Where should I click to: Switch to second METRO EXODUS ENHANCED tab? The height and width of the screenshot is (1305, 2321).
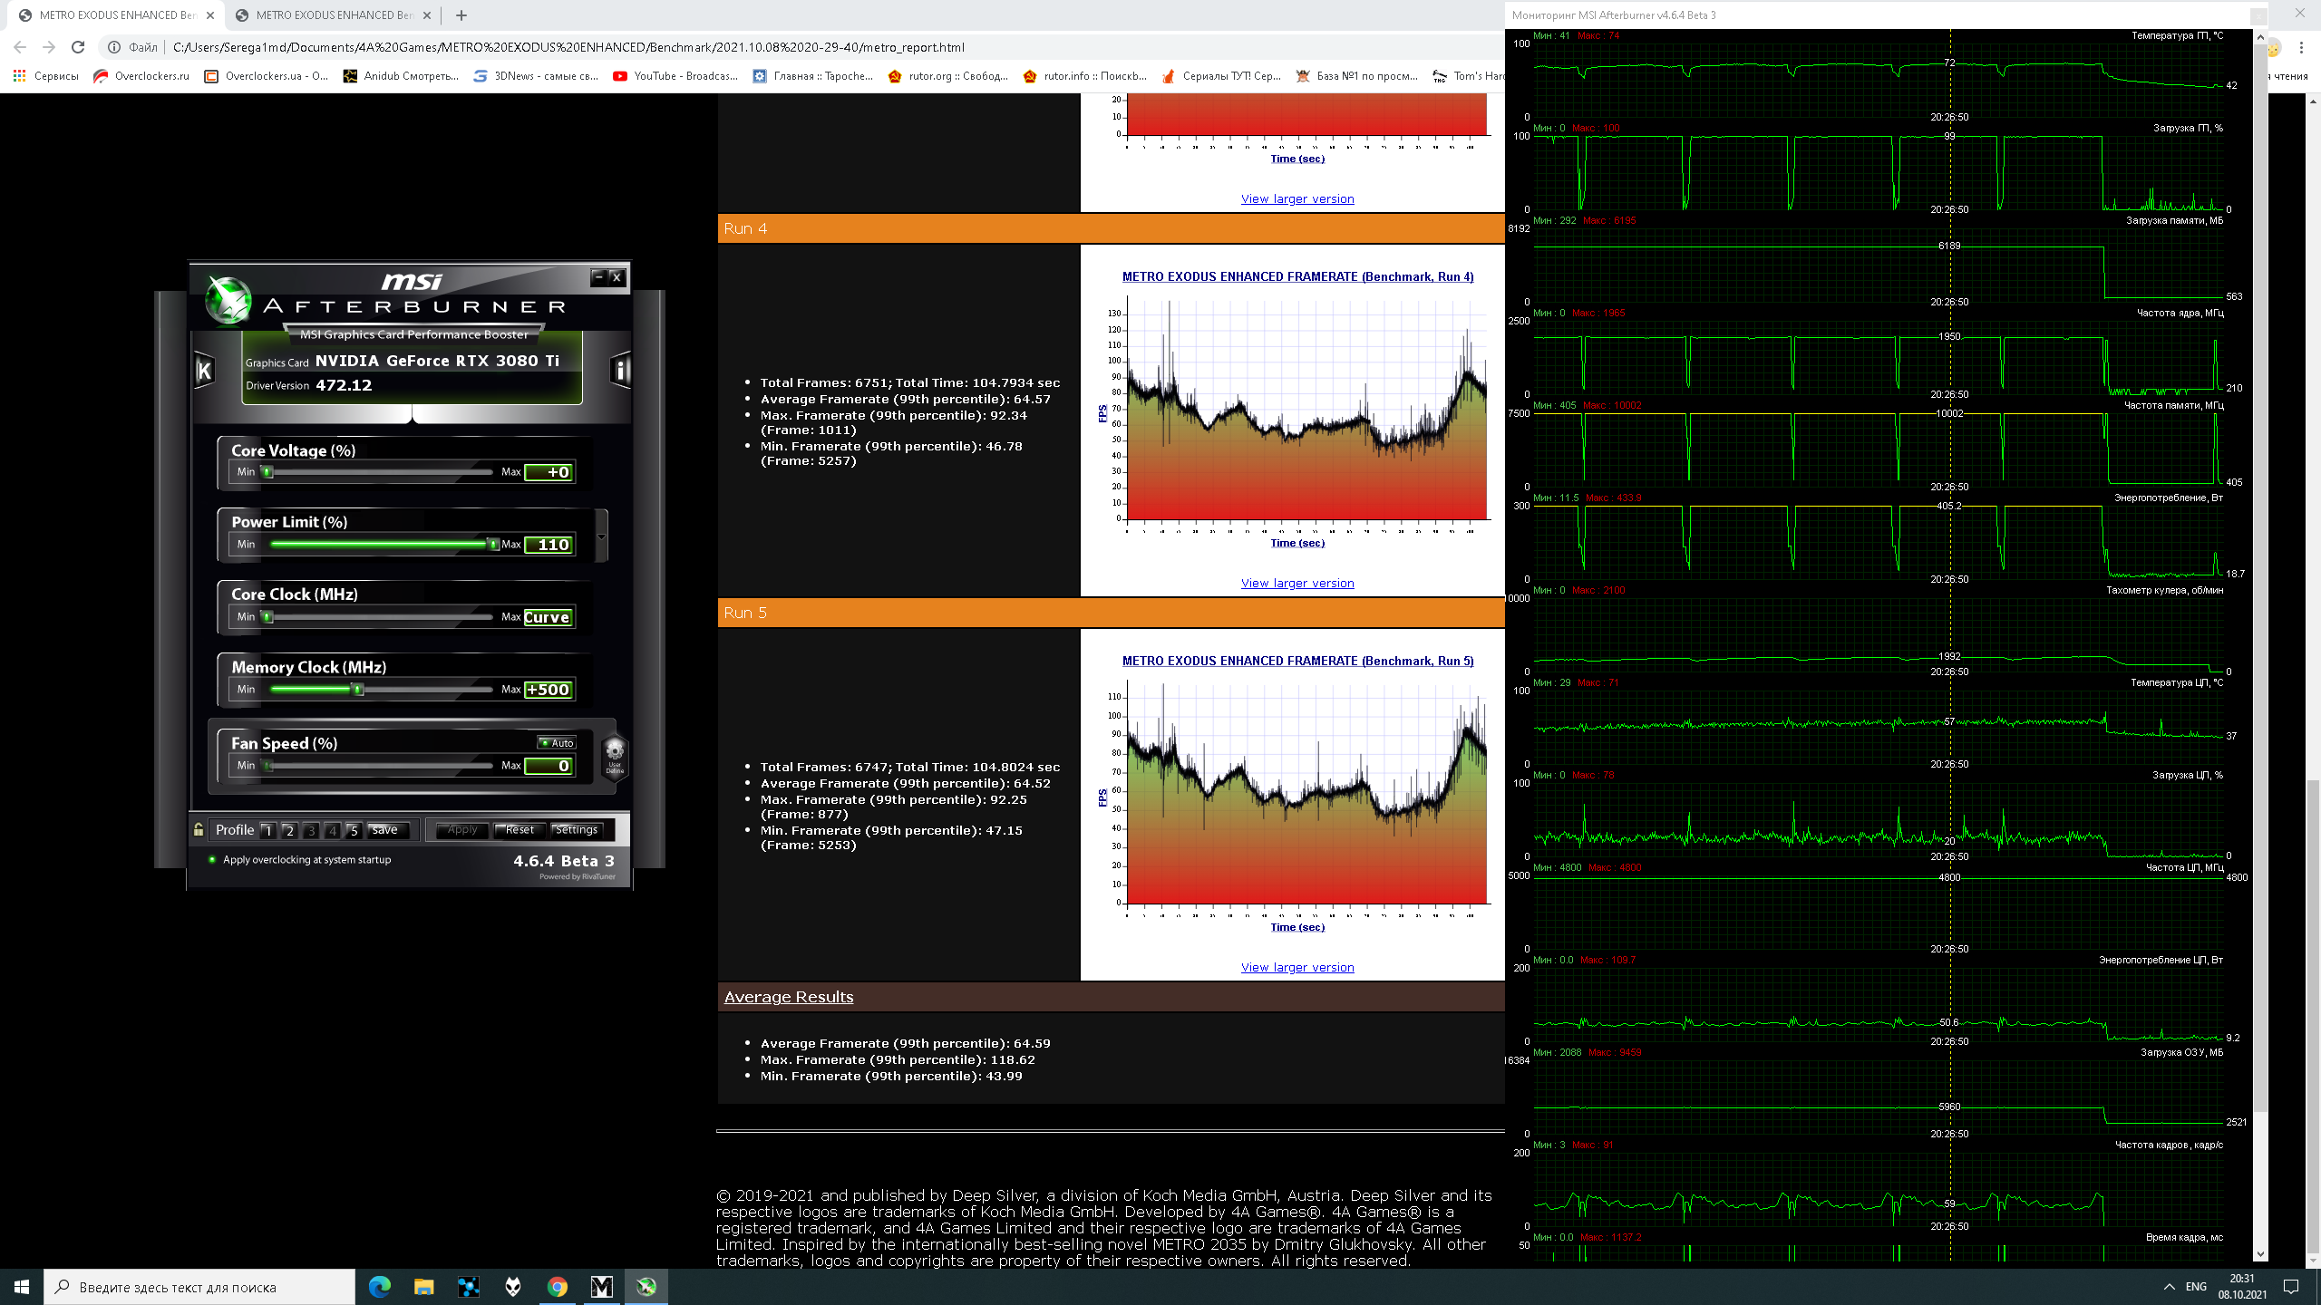click(326, 14)
